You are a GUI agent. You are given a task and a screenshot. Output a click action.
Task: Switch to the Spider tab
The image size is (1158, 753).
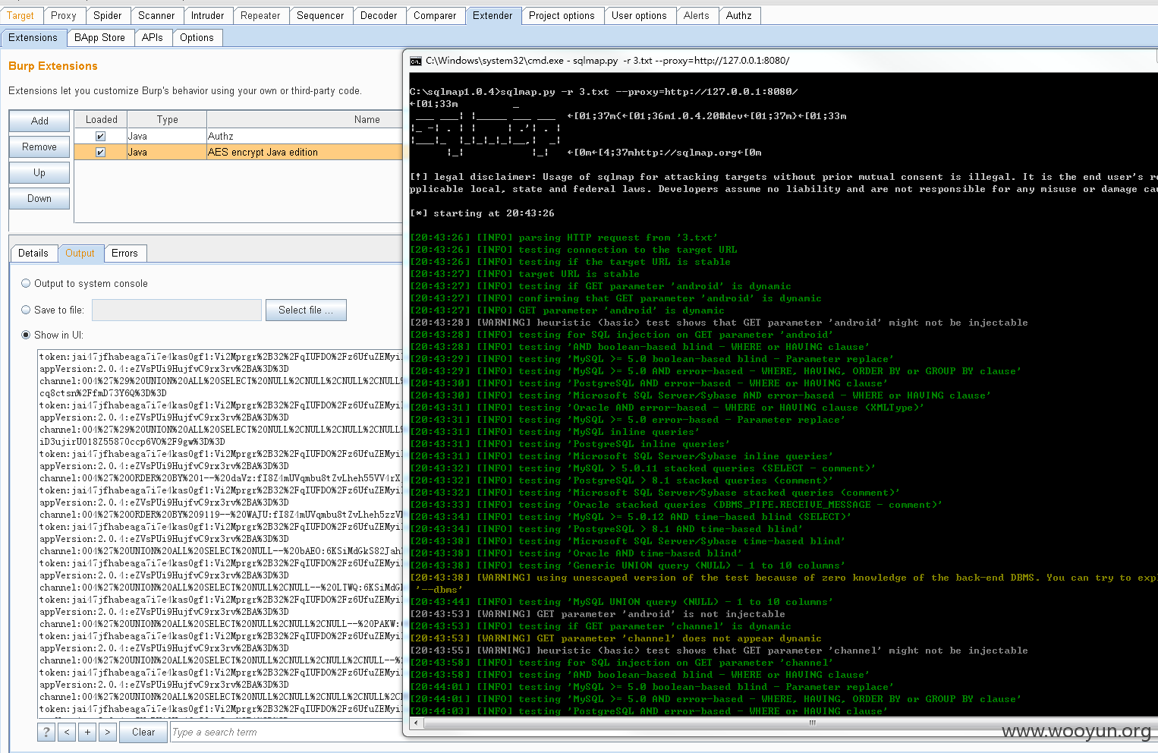pos(108,15)
